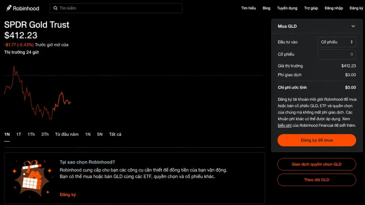
Task: Open the Cổ phiếu investment type dropdown
Action: point(337,42)
